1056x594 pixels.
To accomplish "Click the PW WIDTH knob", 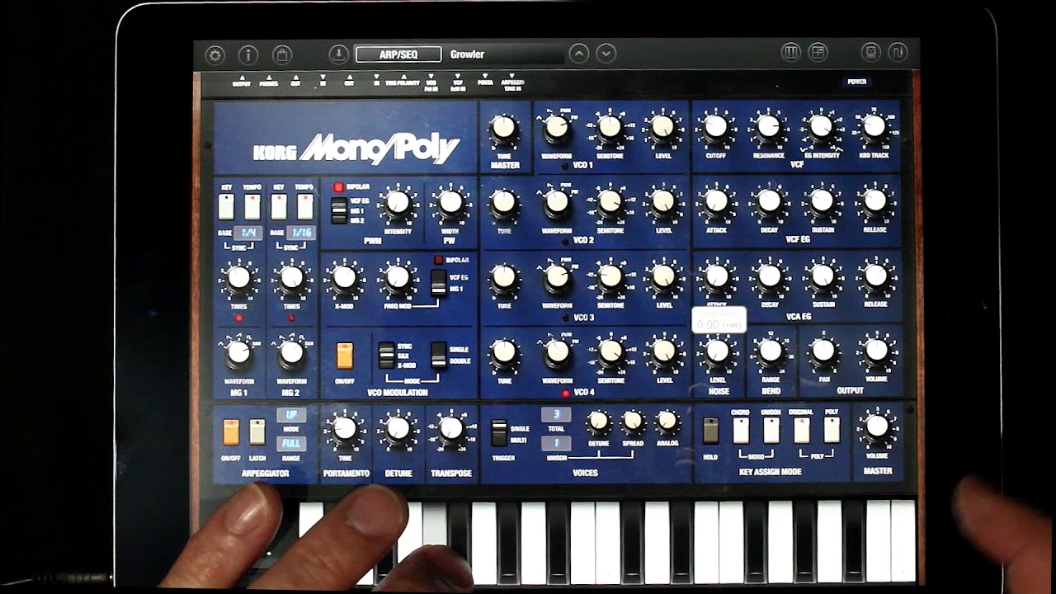I will coord(450,202).
